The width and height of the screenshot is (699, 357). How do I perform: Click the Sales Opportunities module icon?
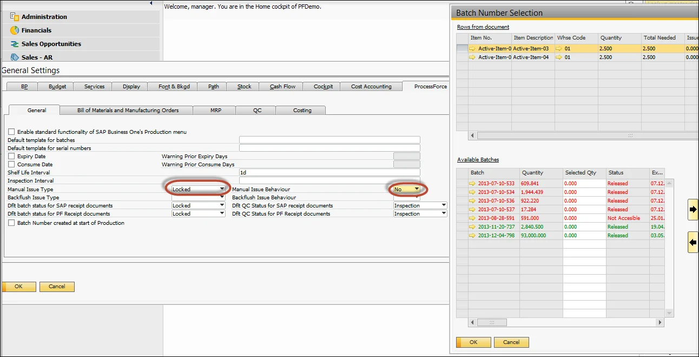tap(15, 44)
